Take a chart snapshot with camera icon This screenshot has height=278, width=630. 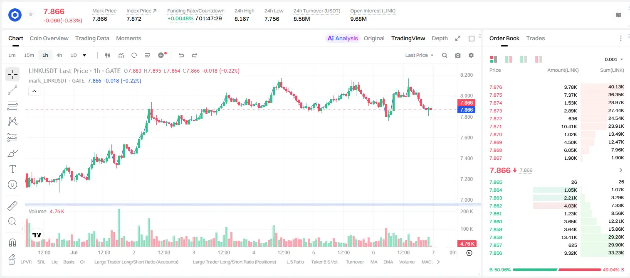(x=458, y=55)
